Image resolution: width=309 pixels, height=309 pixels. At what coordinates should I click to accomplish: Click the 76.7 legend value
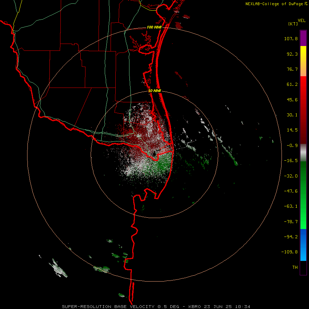point(292,69)
